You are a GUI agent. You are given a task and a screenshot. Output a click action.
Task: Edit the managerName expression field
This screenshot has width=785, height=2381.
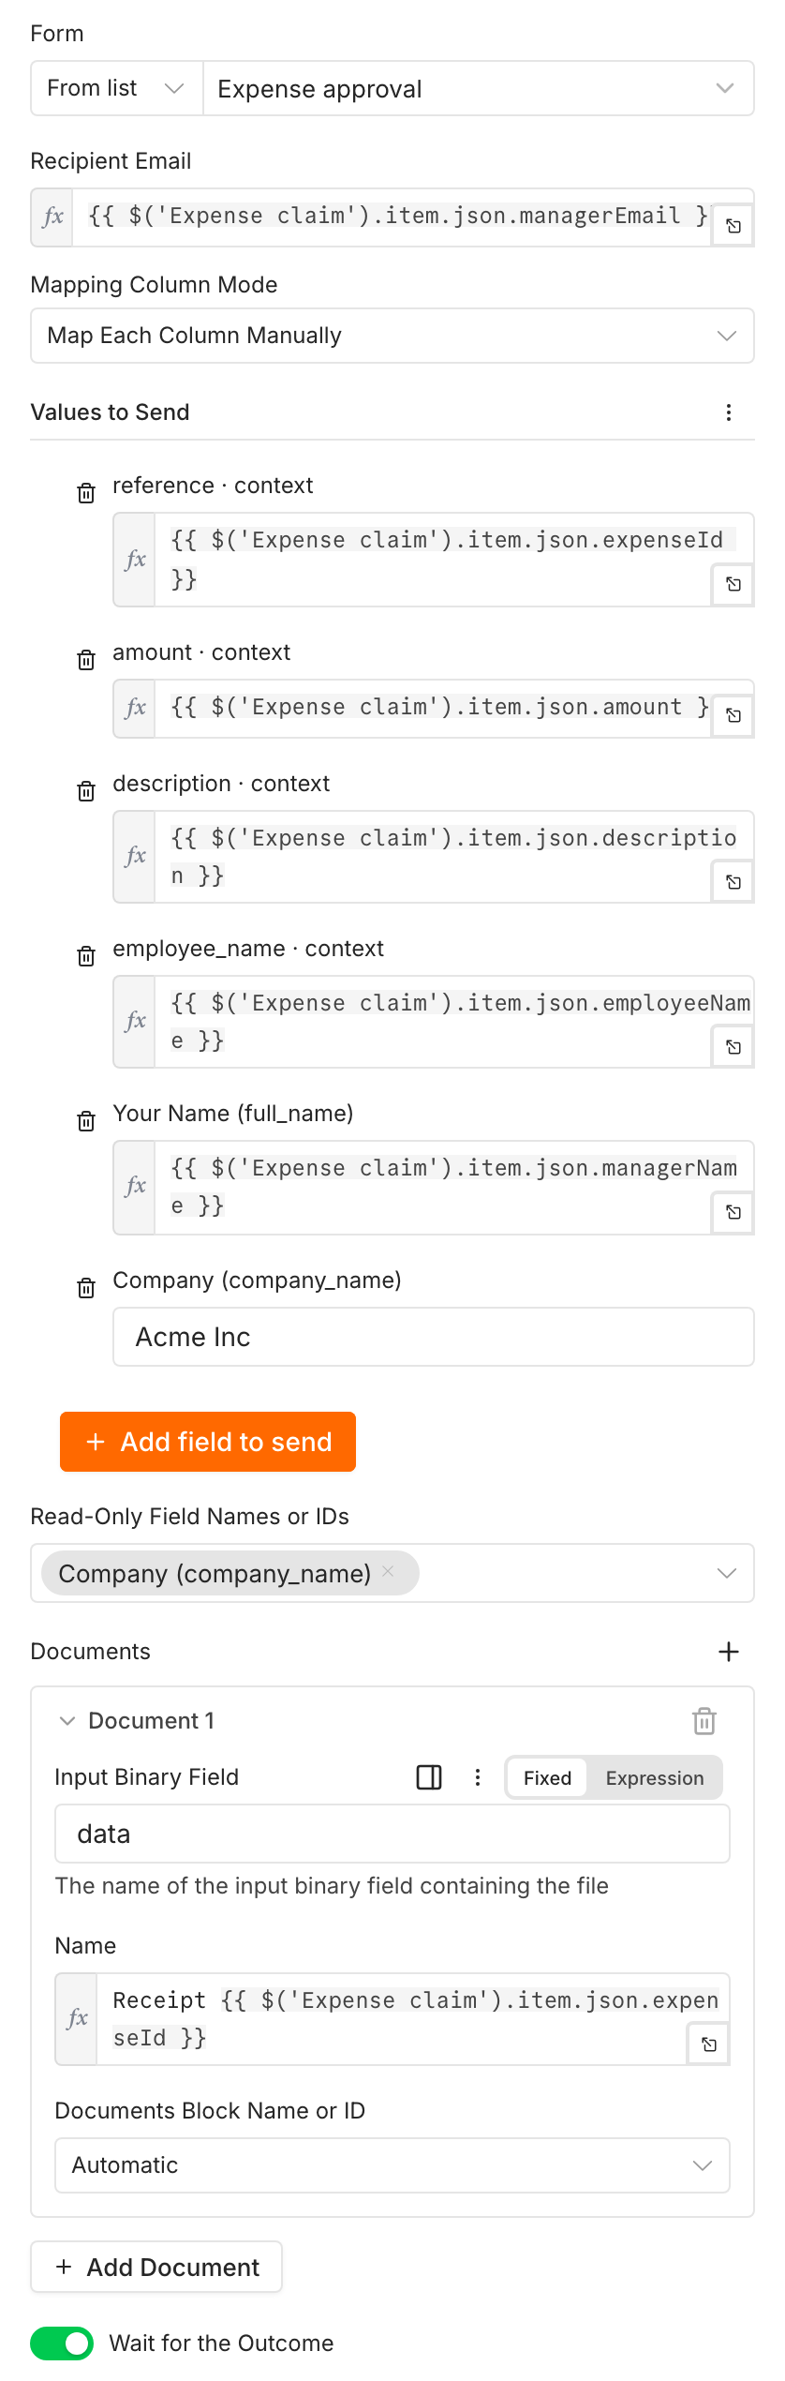(453, 1187)
